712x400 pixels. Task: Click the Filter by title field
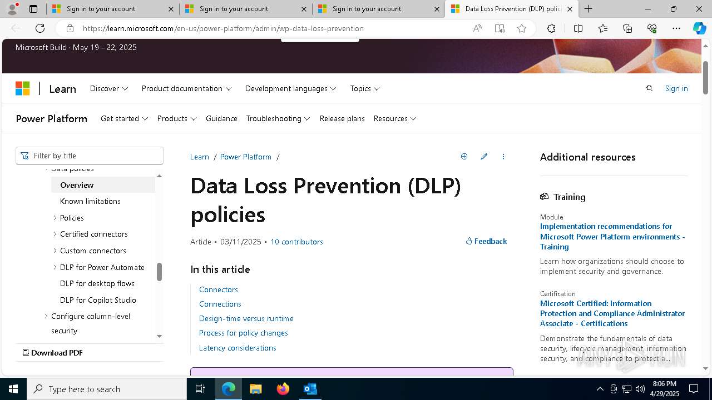(x=90, y=156)
